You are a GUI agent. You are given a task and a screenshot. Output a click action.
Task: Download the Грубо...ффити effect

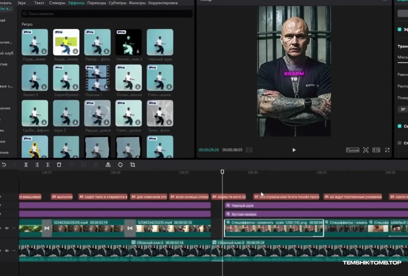(44, 122)
